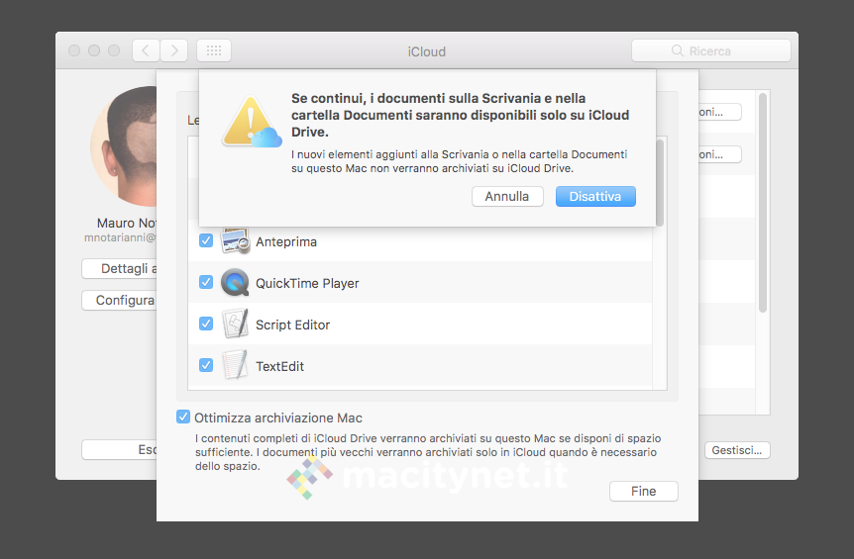Click the warning iCloud alert icon

(x=252, y=122)
